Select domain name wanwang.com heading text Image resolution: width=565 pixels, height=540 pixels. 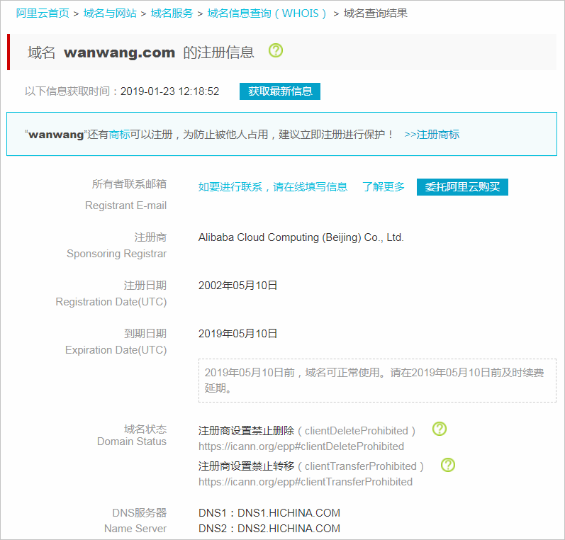[x=120, y=52]
